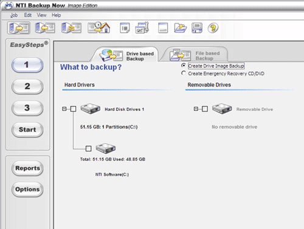Open the reports list toolbar icon
This screenshot has height=229, width=304.
(125, 28)
